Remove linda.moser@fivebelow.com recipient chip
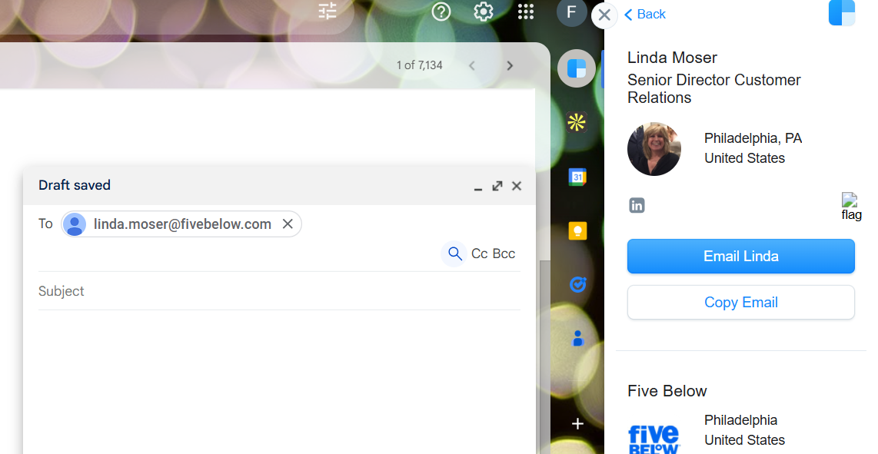This screenshot has height=454, width=878. point(288,224)
